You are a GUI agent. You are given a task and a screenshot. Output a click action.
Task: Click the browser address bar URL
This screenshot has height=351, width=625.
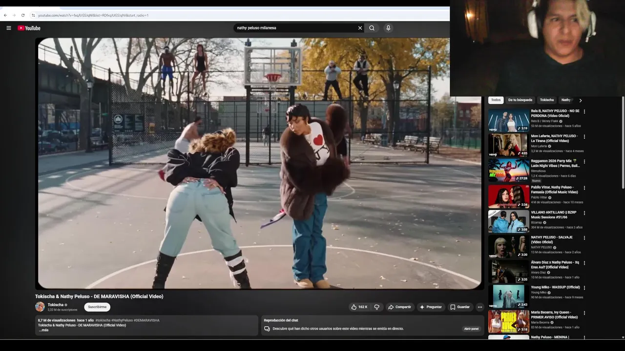point(93,15)
